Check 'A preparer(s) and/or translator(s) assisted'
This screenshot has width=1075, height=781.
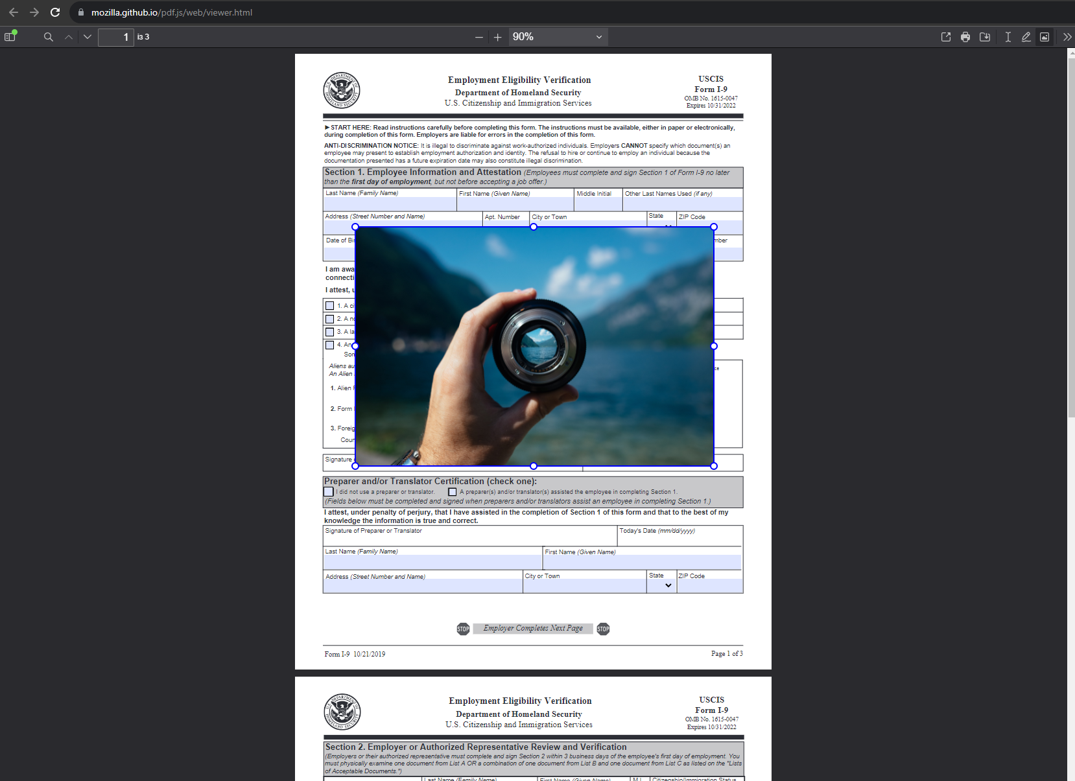[452, 492]
